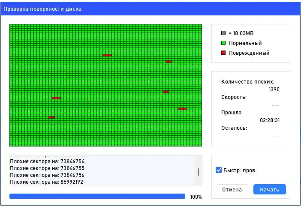This screenshot has height=206, width=301.
Task: Click the = 18.03MB block size text
Action: 241,33
